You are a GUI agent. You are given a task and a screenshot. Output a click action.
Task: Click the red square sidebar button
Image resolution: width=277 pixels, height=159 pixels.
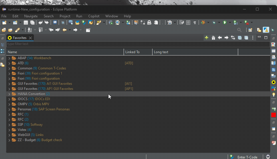click(x=274, y=115)
